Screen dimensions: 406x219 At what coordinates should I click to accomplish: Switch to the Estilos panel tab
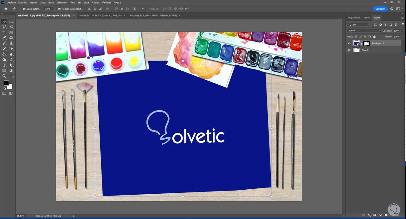click(x=367, y=18)
